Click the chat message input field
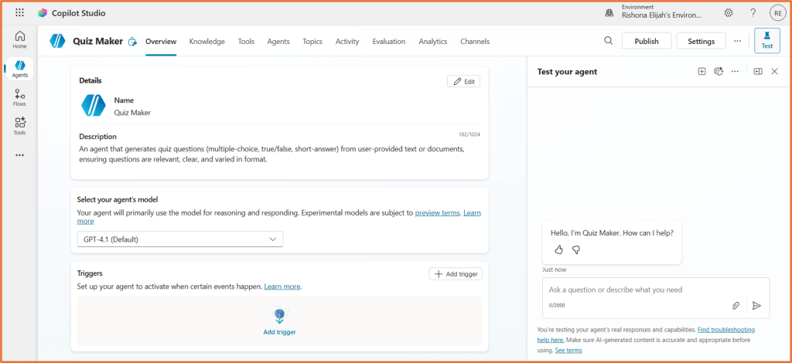Viewport: 792px width, 363px height. coord(634,290)
